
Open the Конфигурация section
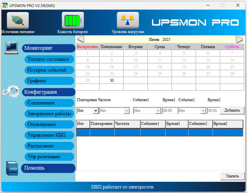49,92
